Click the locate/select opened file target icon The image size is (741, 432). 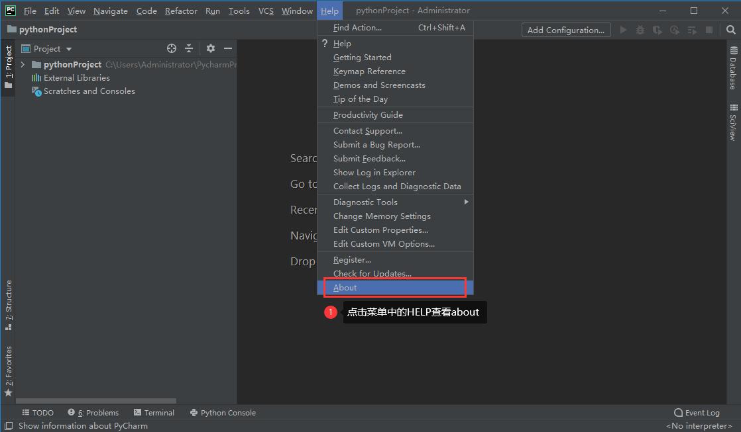point(172,48)
